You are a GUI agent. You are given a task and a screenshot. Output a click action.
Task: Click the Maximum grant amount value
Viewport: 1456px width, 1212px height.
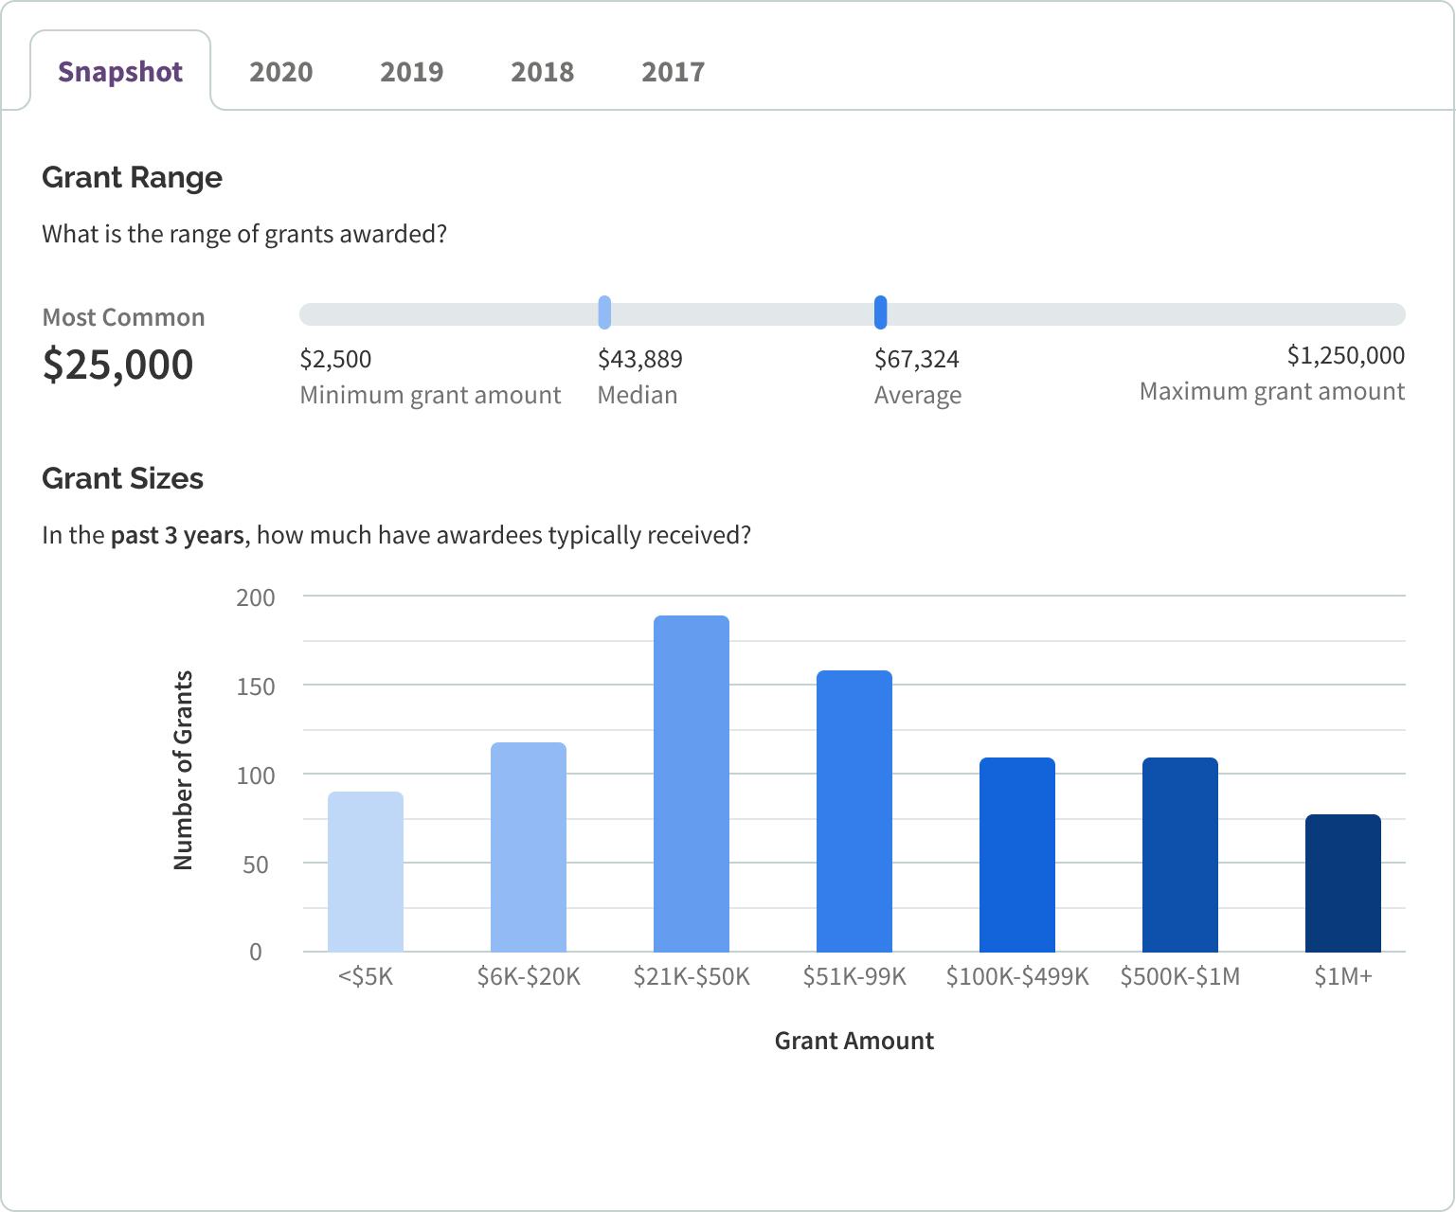[1346, 356]
